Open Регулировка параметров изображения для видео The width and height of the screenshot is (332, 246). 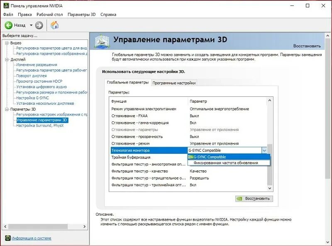coord(51,54)
